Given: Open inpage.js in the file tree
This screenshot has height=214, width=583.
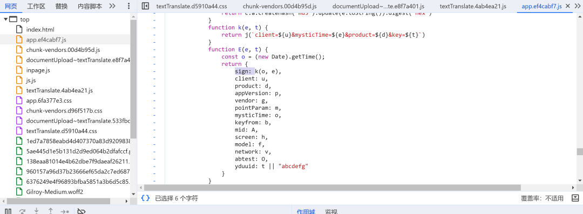Looking at the screenshot, I should (38, 70).
